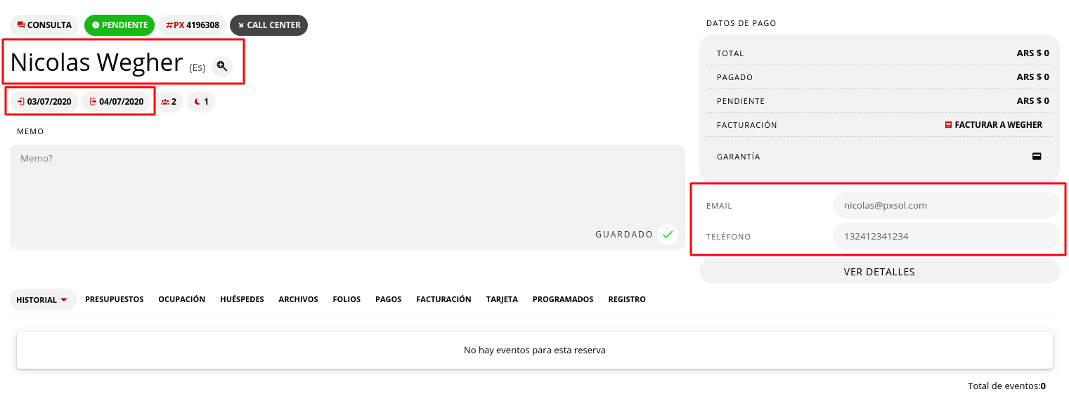Click the check-in date 03/07/2020
Viewport: 1069px width, 406px height.
[44, 102]
